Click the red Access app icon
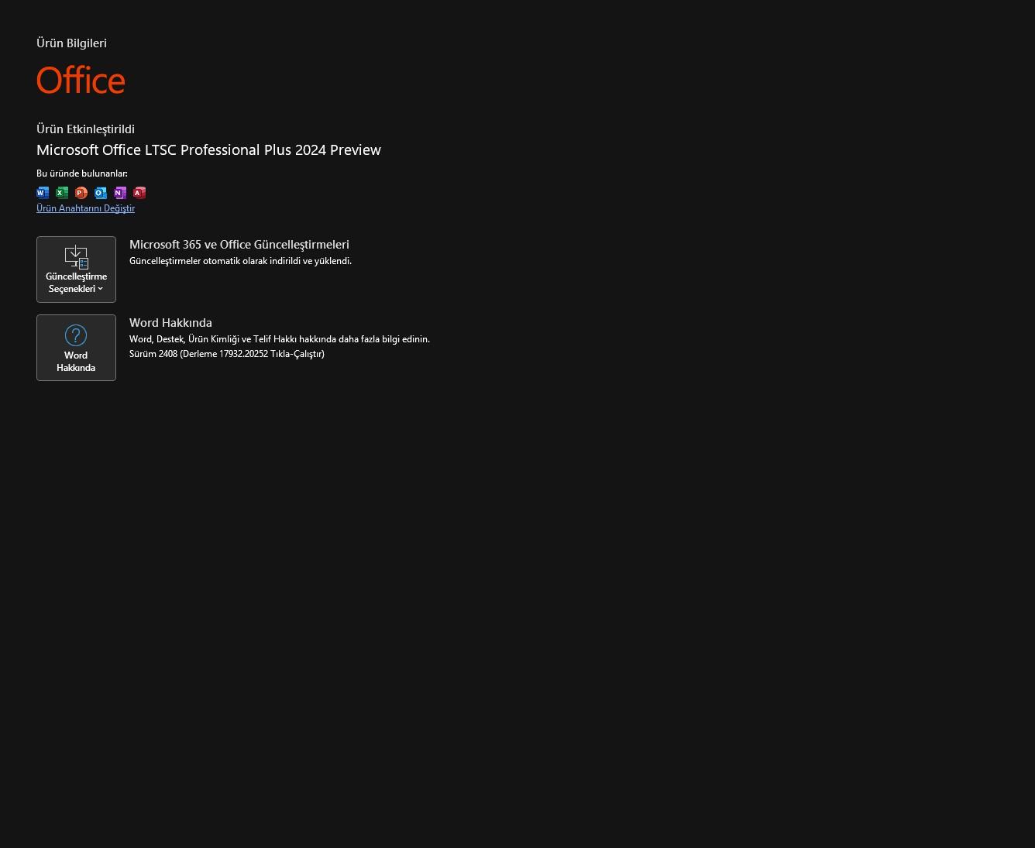The image size is (1035, 848). [x=139, y=193]
